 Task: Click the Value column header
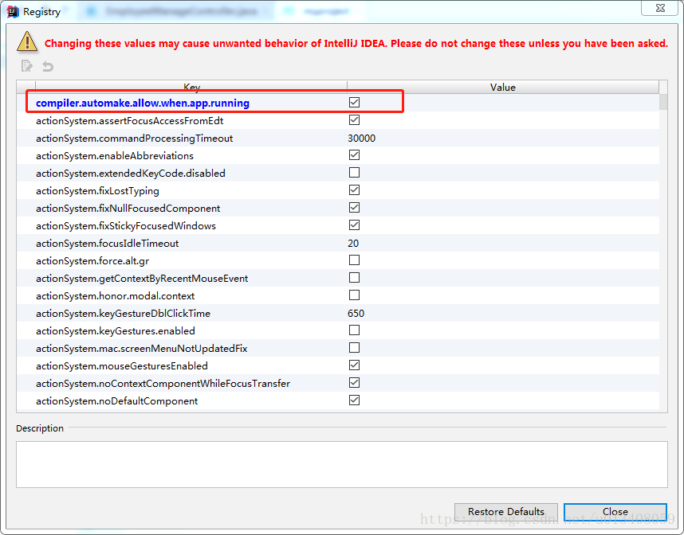tap(503, 87)
